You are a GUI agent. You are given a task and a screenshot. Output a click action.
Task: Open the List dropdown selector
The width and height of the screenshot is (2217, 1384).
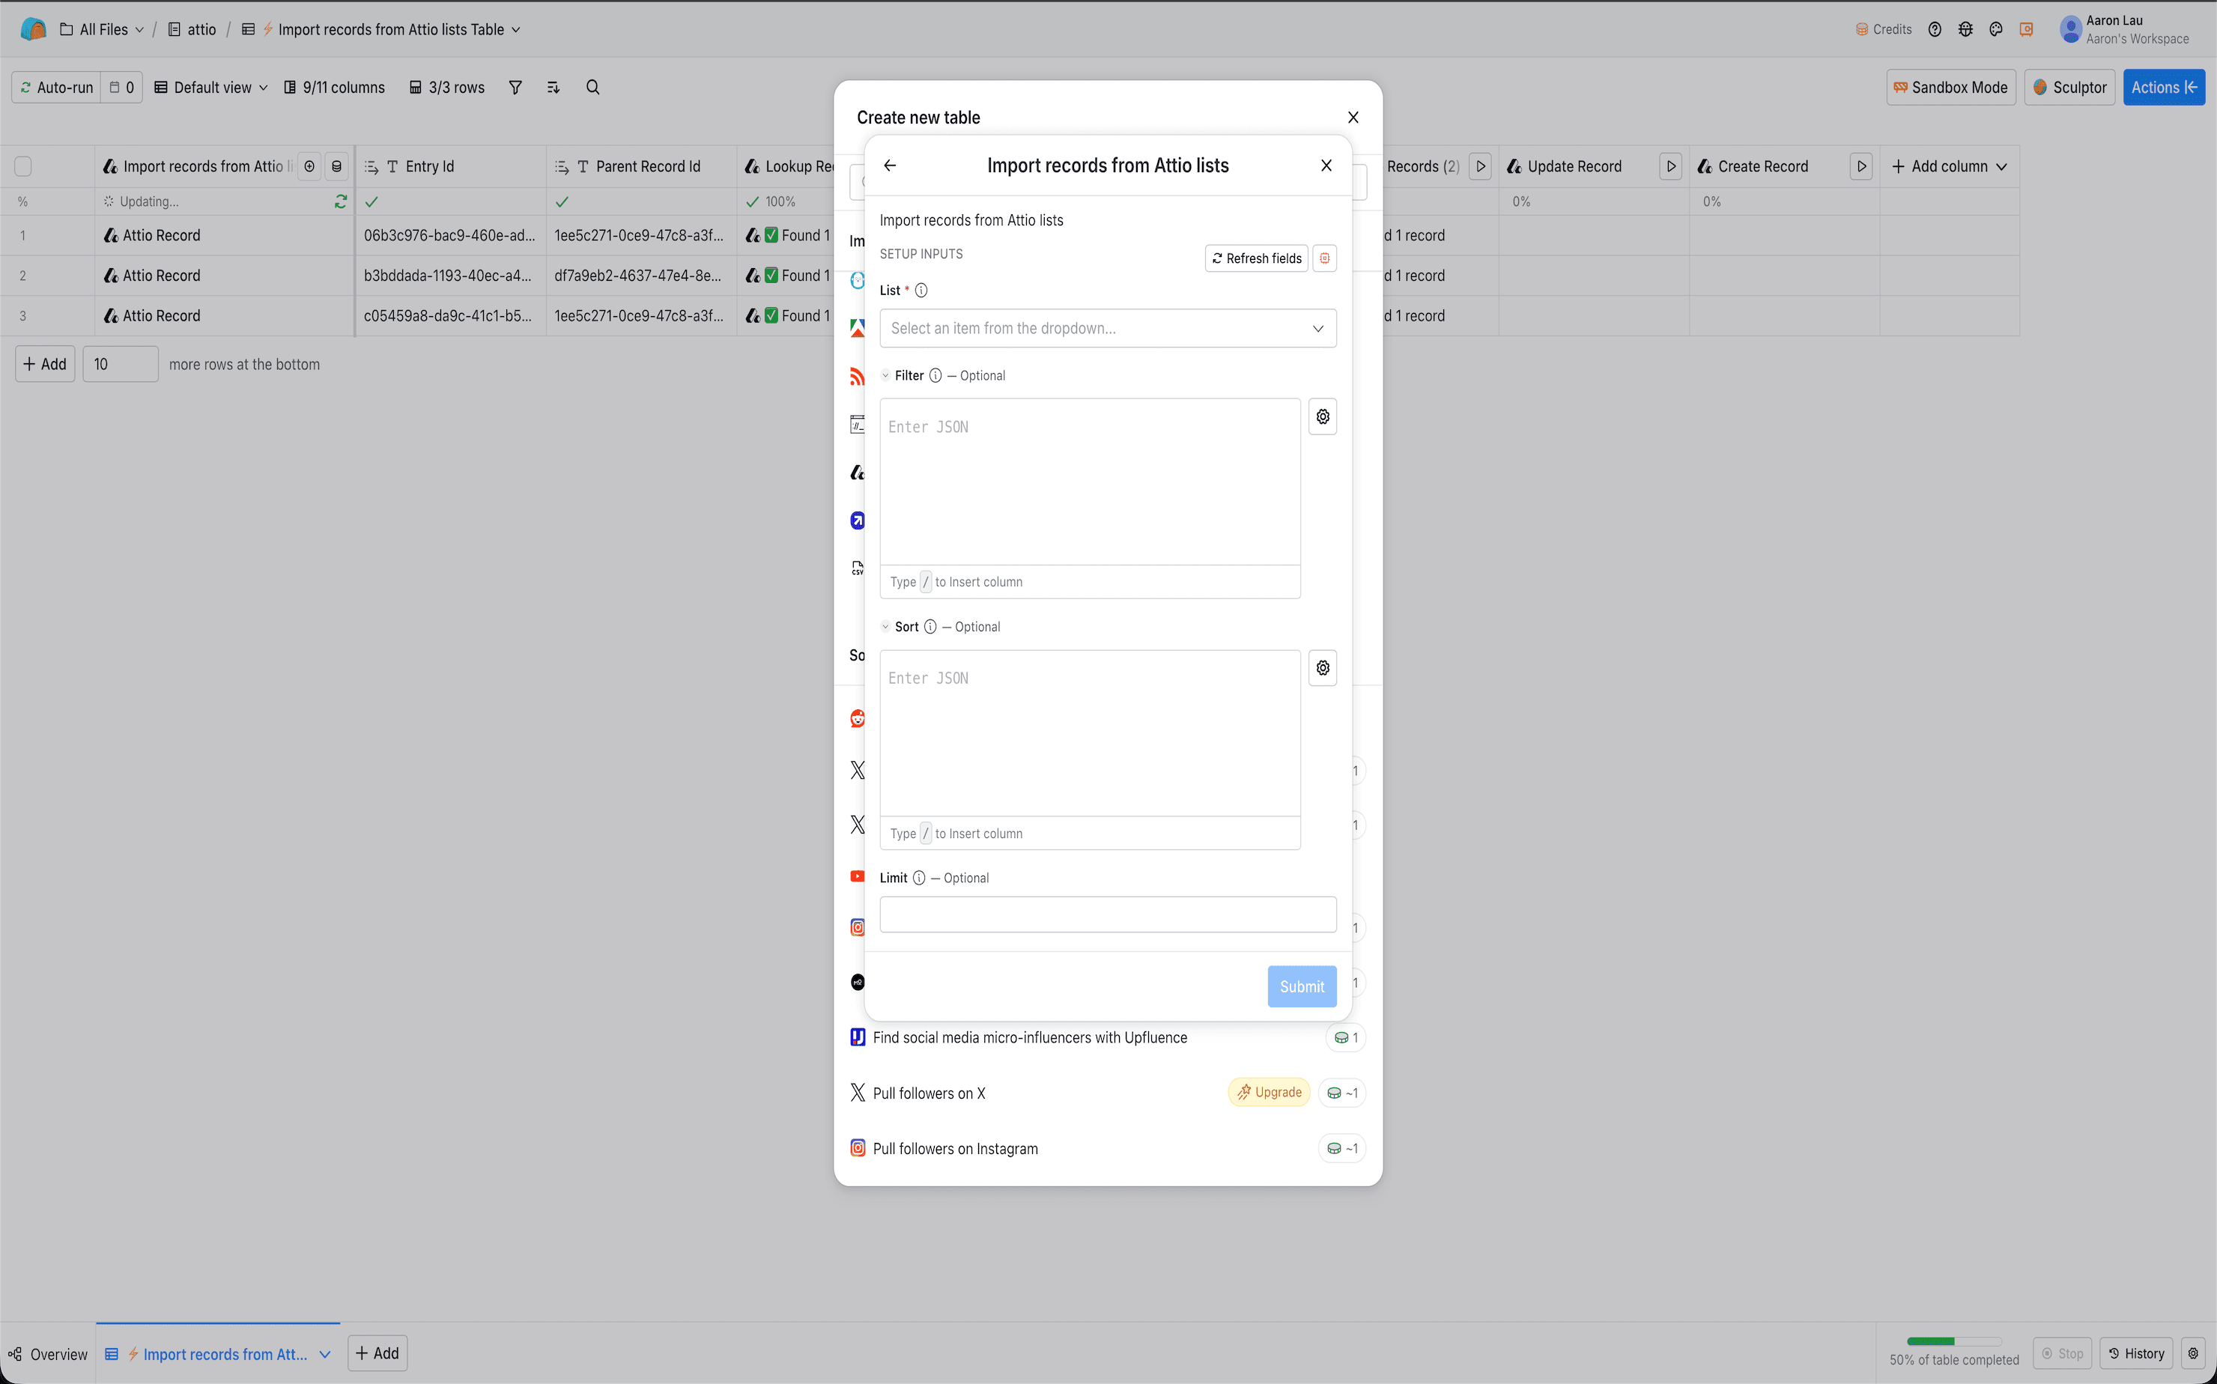[x=1108, y=329]
